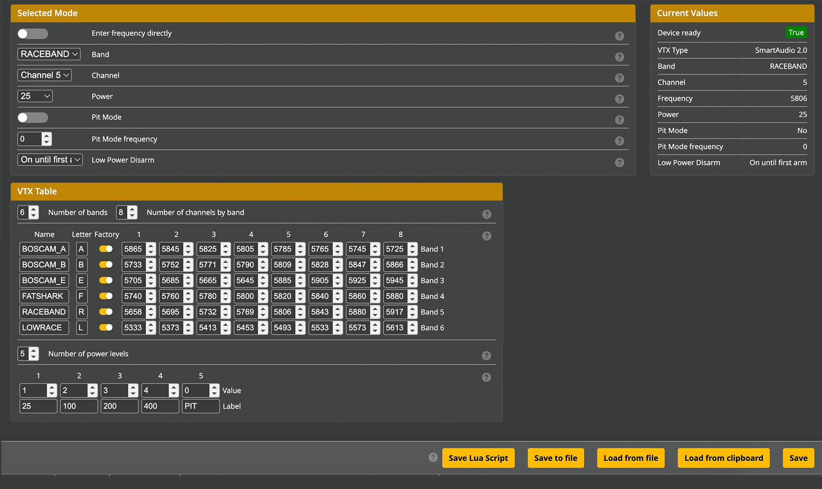
Task: Toggle Pit Mode switch on
Action: [x=33, y=118]
